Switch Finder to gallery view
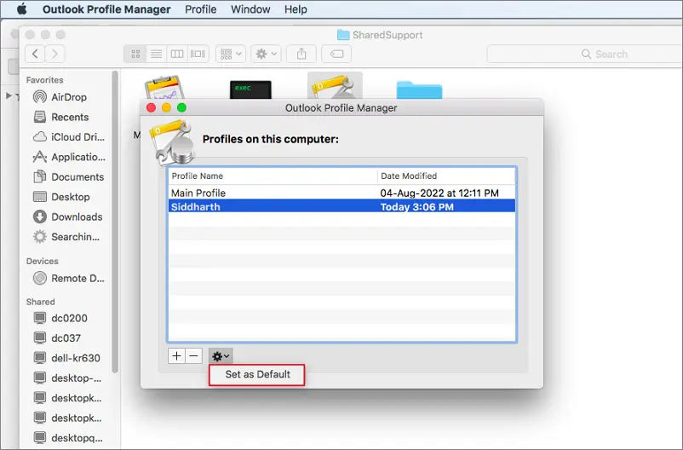Image resolution: width=683 pixels, height=450 pixels. coord(198,54)
